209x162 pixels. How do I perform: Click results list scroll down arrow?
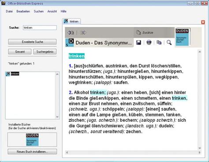57,117
